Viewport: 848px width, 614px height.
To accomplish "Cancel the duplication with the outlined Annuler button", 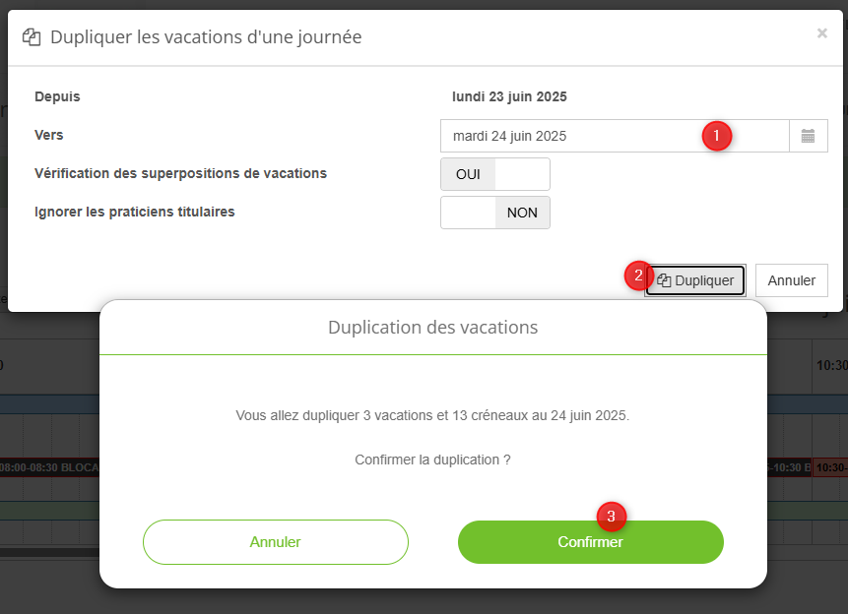I will pyautogui.click(x=275, y=542).
